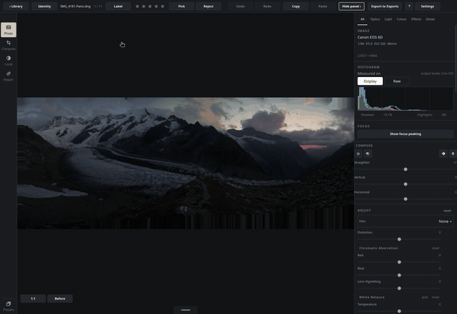457x314 pixels.
Task: Click the Redo button
Action: (x=267, y=6)
